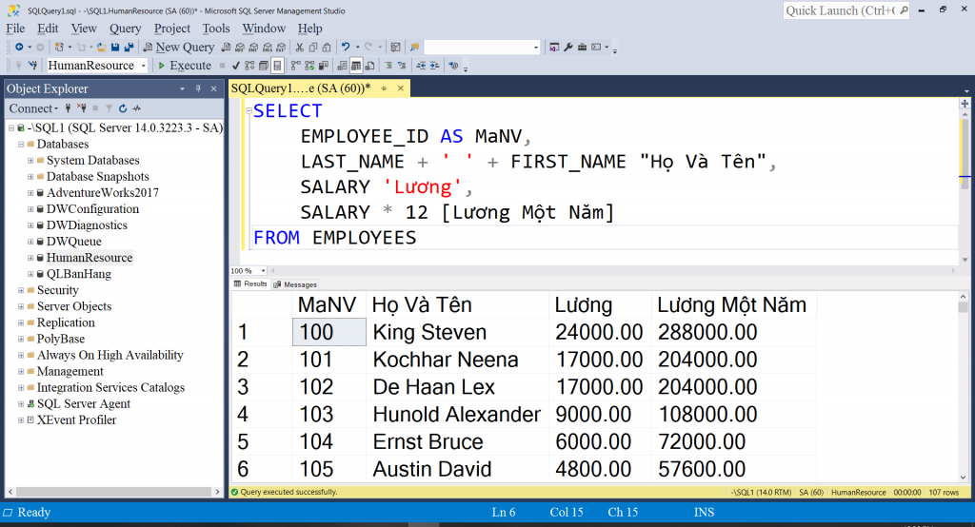Open the Tools menu
The width and height of the screenshot is (975, 527).
pyautogui.click(x=216, y=29)
